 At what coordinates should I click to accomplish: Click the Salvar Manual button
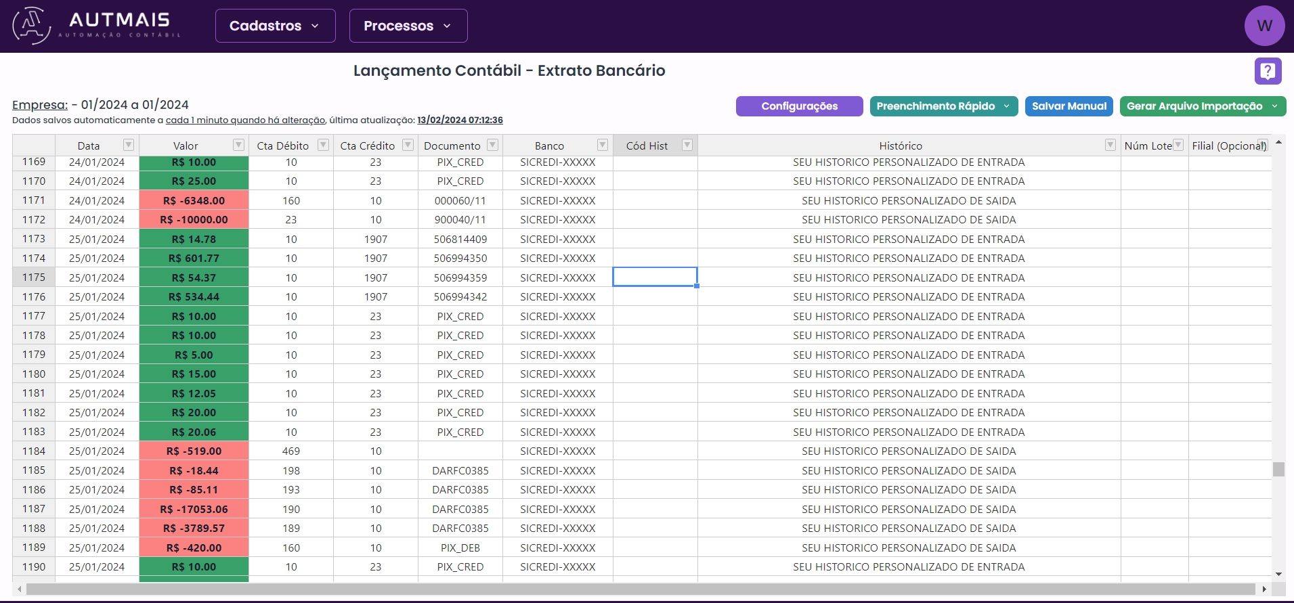point(1069,106)
